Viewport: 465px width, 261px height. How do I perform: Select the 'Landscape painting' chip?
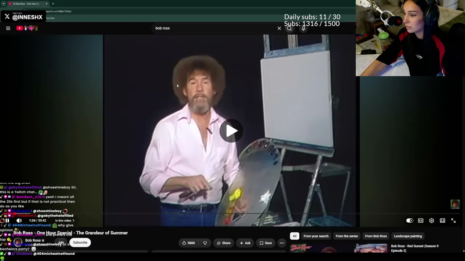[x=408, y=236]
